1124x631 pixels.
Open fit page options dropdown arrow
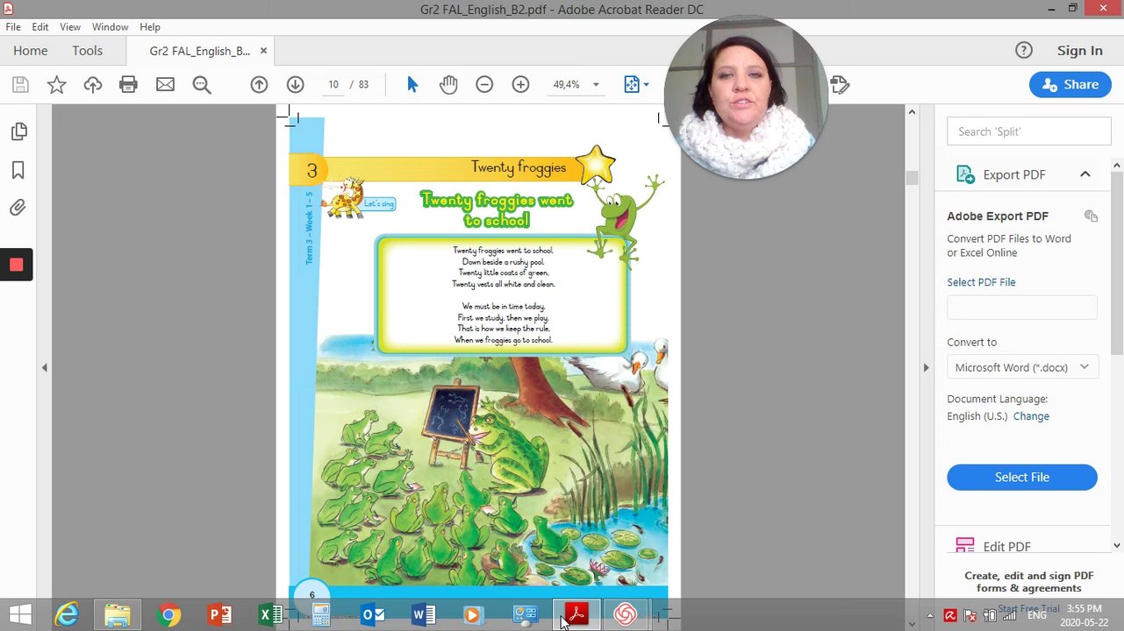647,85
